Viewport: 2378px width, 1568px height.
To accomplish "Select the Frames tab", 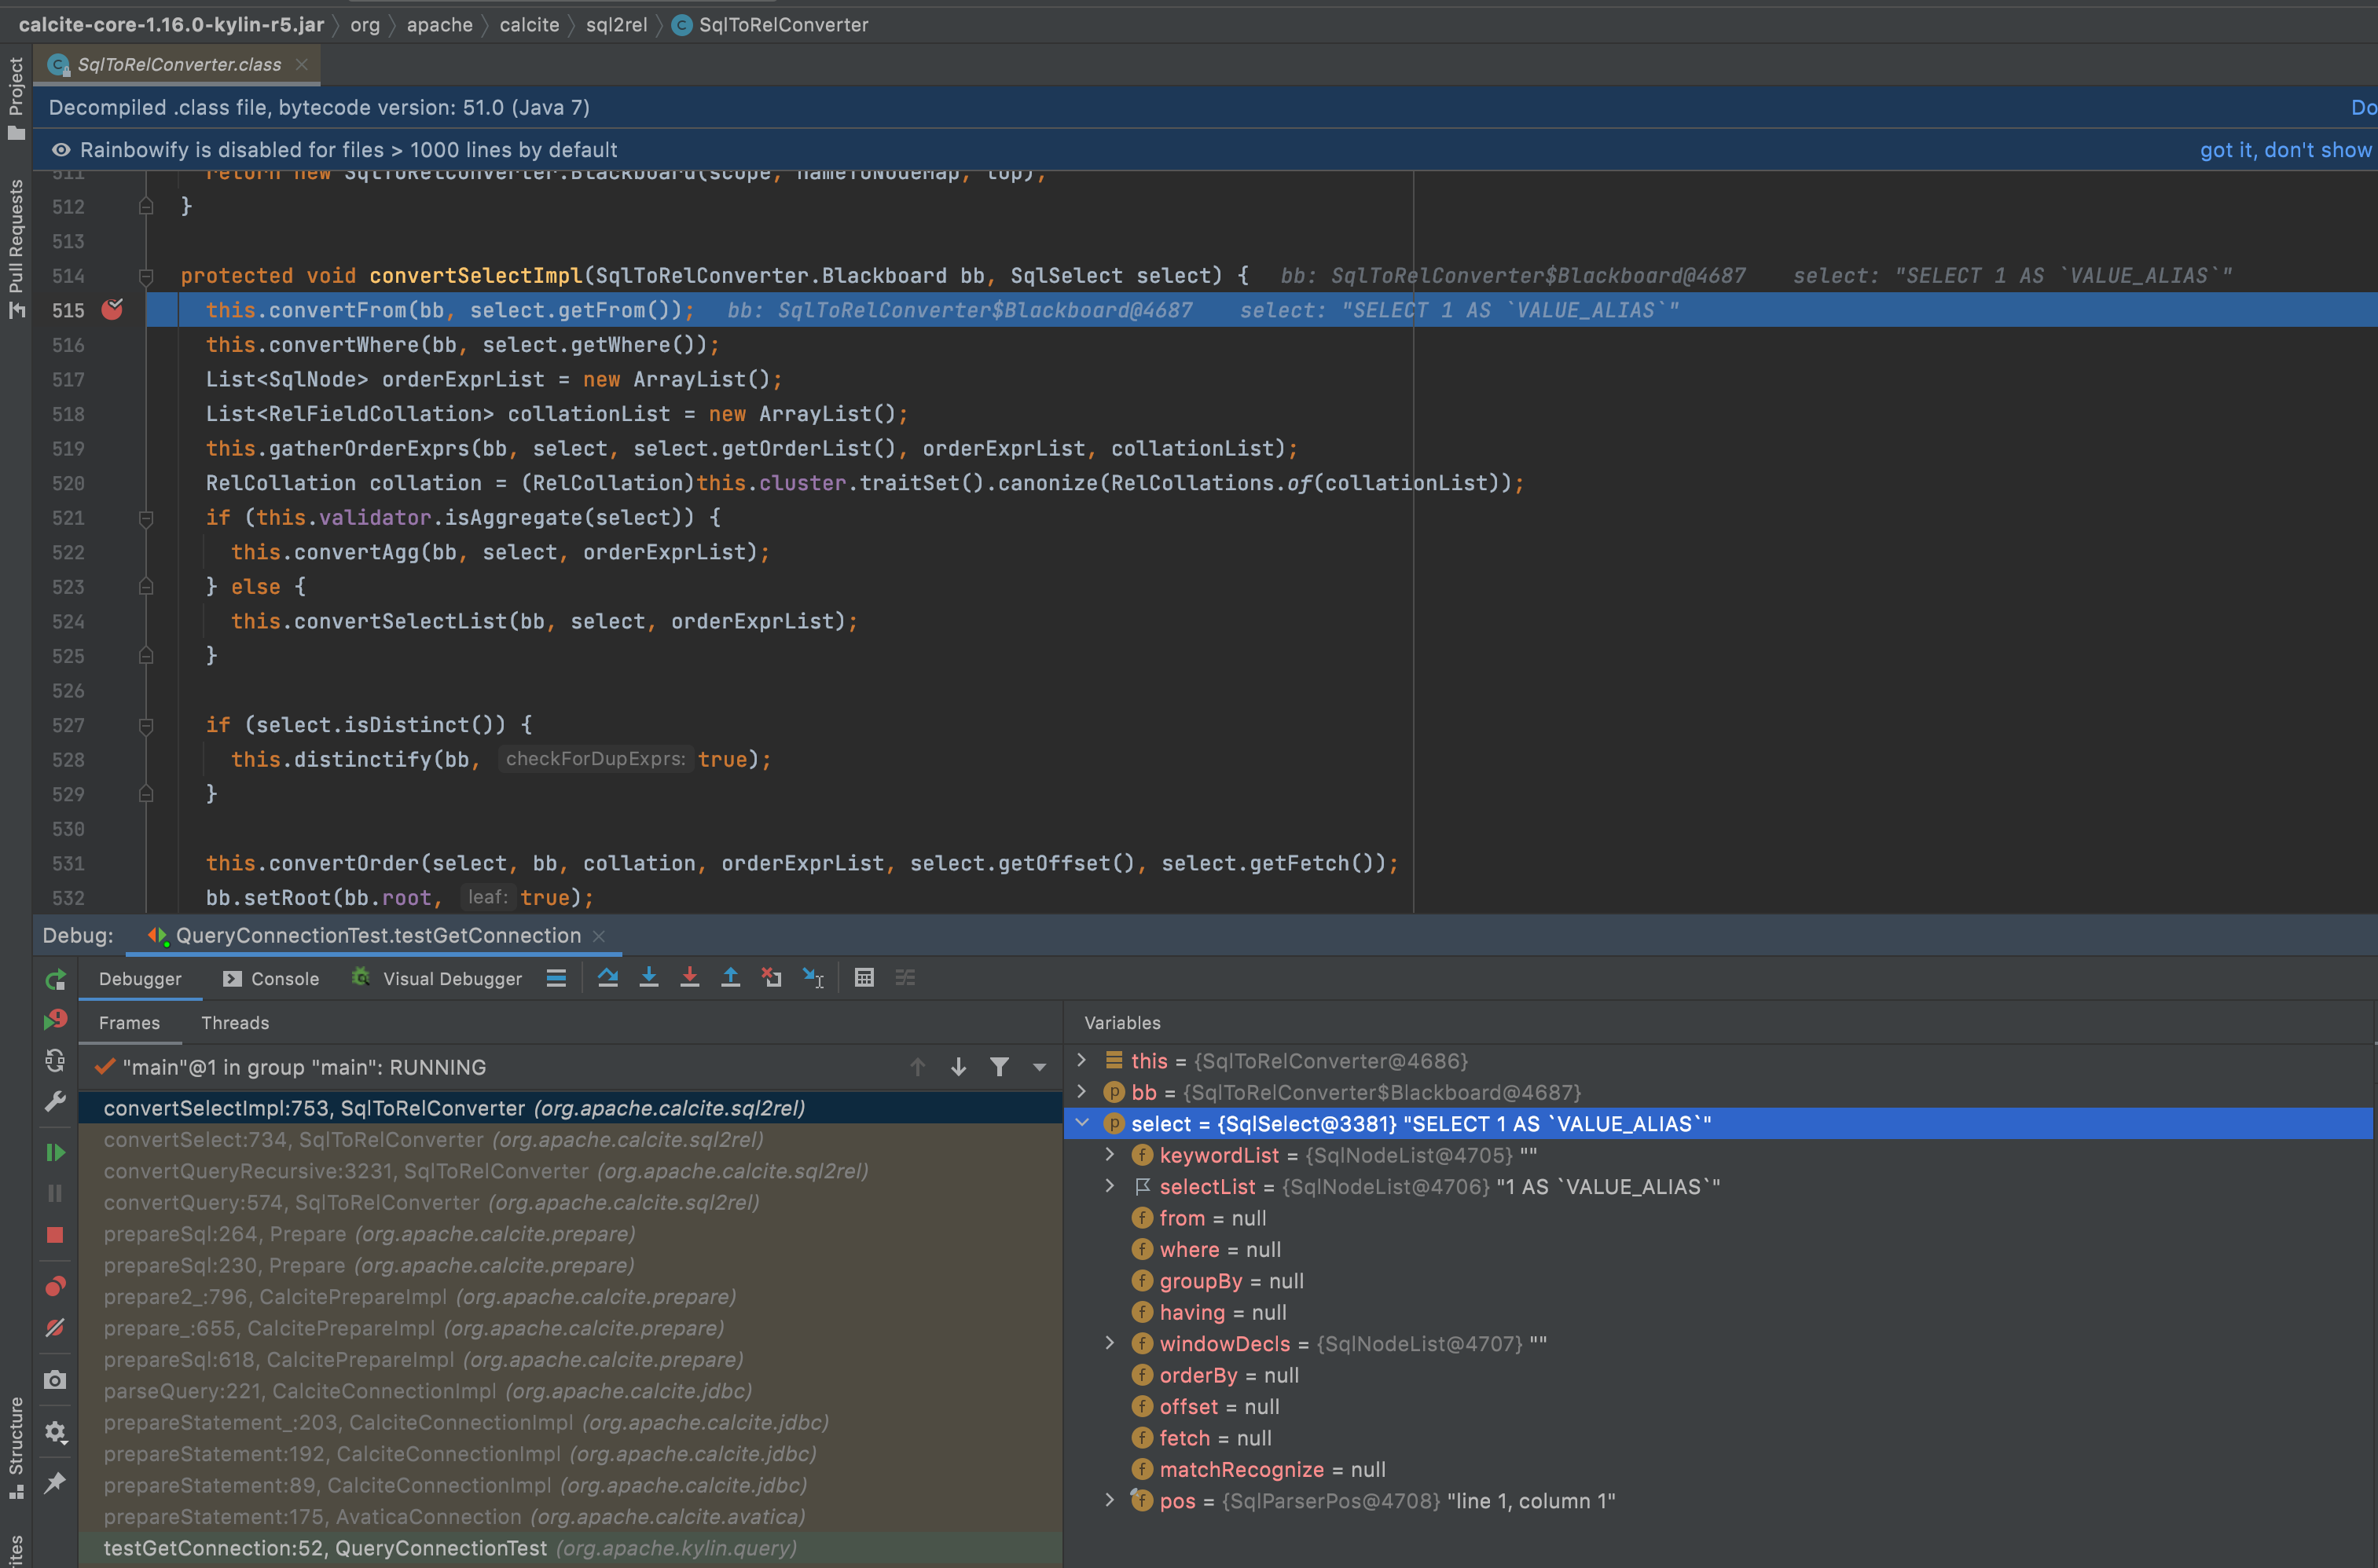I will pos(129,1023).
